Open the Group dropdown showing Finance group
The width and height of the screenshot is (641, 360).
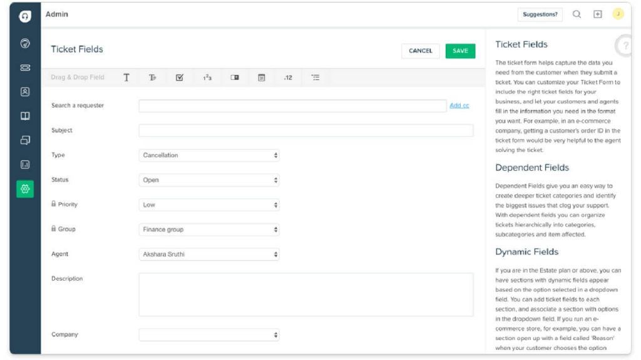(x=209, y=230)
